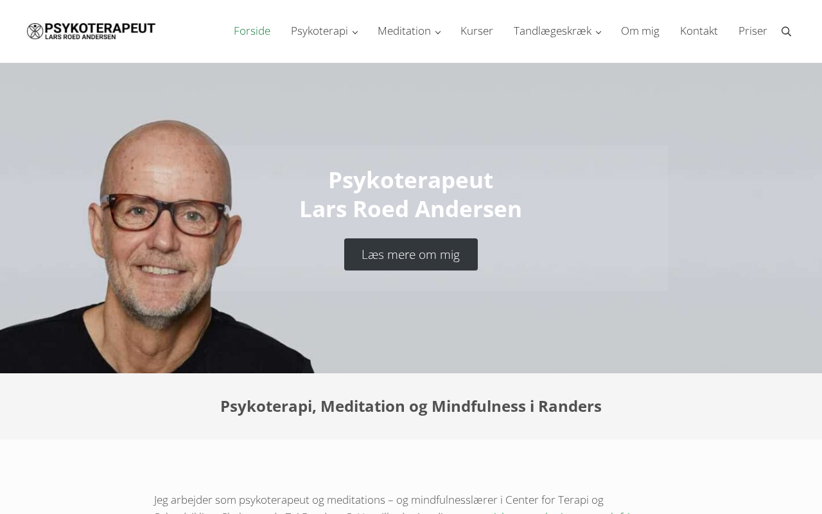Open the Om mig page

[x=640, y=31]
